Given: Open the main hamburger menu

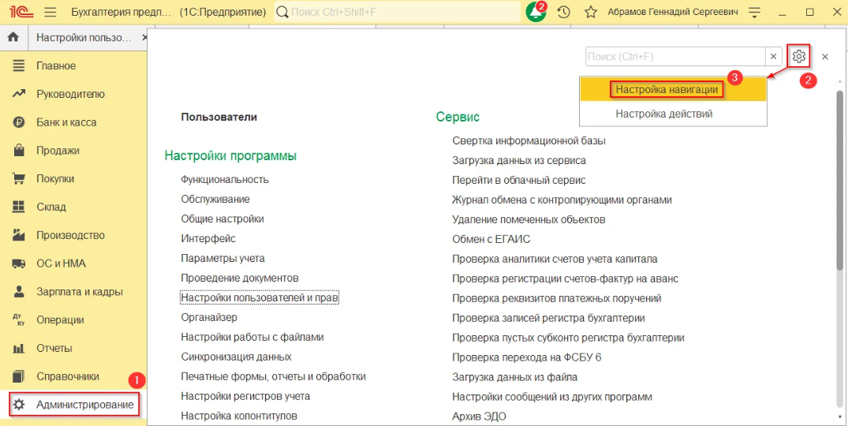Looking at the screenshot, I should (x=50, y=13).
